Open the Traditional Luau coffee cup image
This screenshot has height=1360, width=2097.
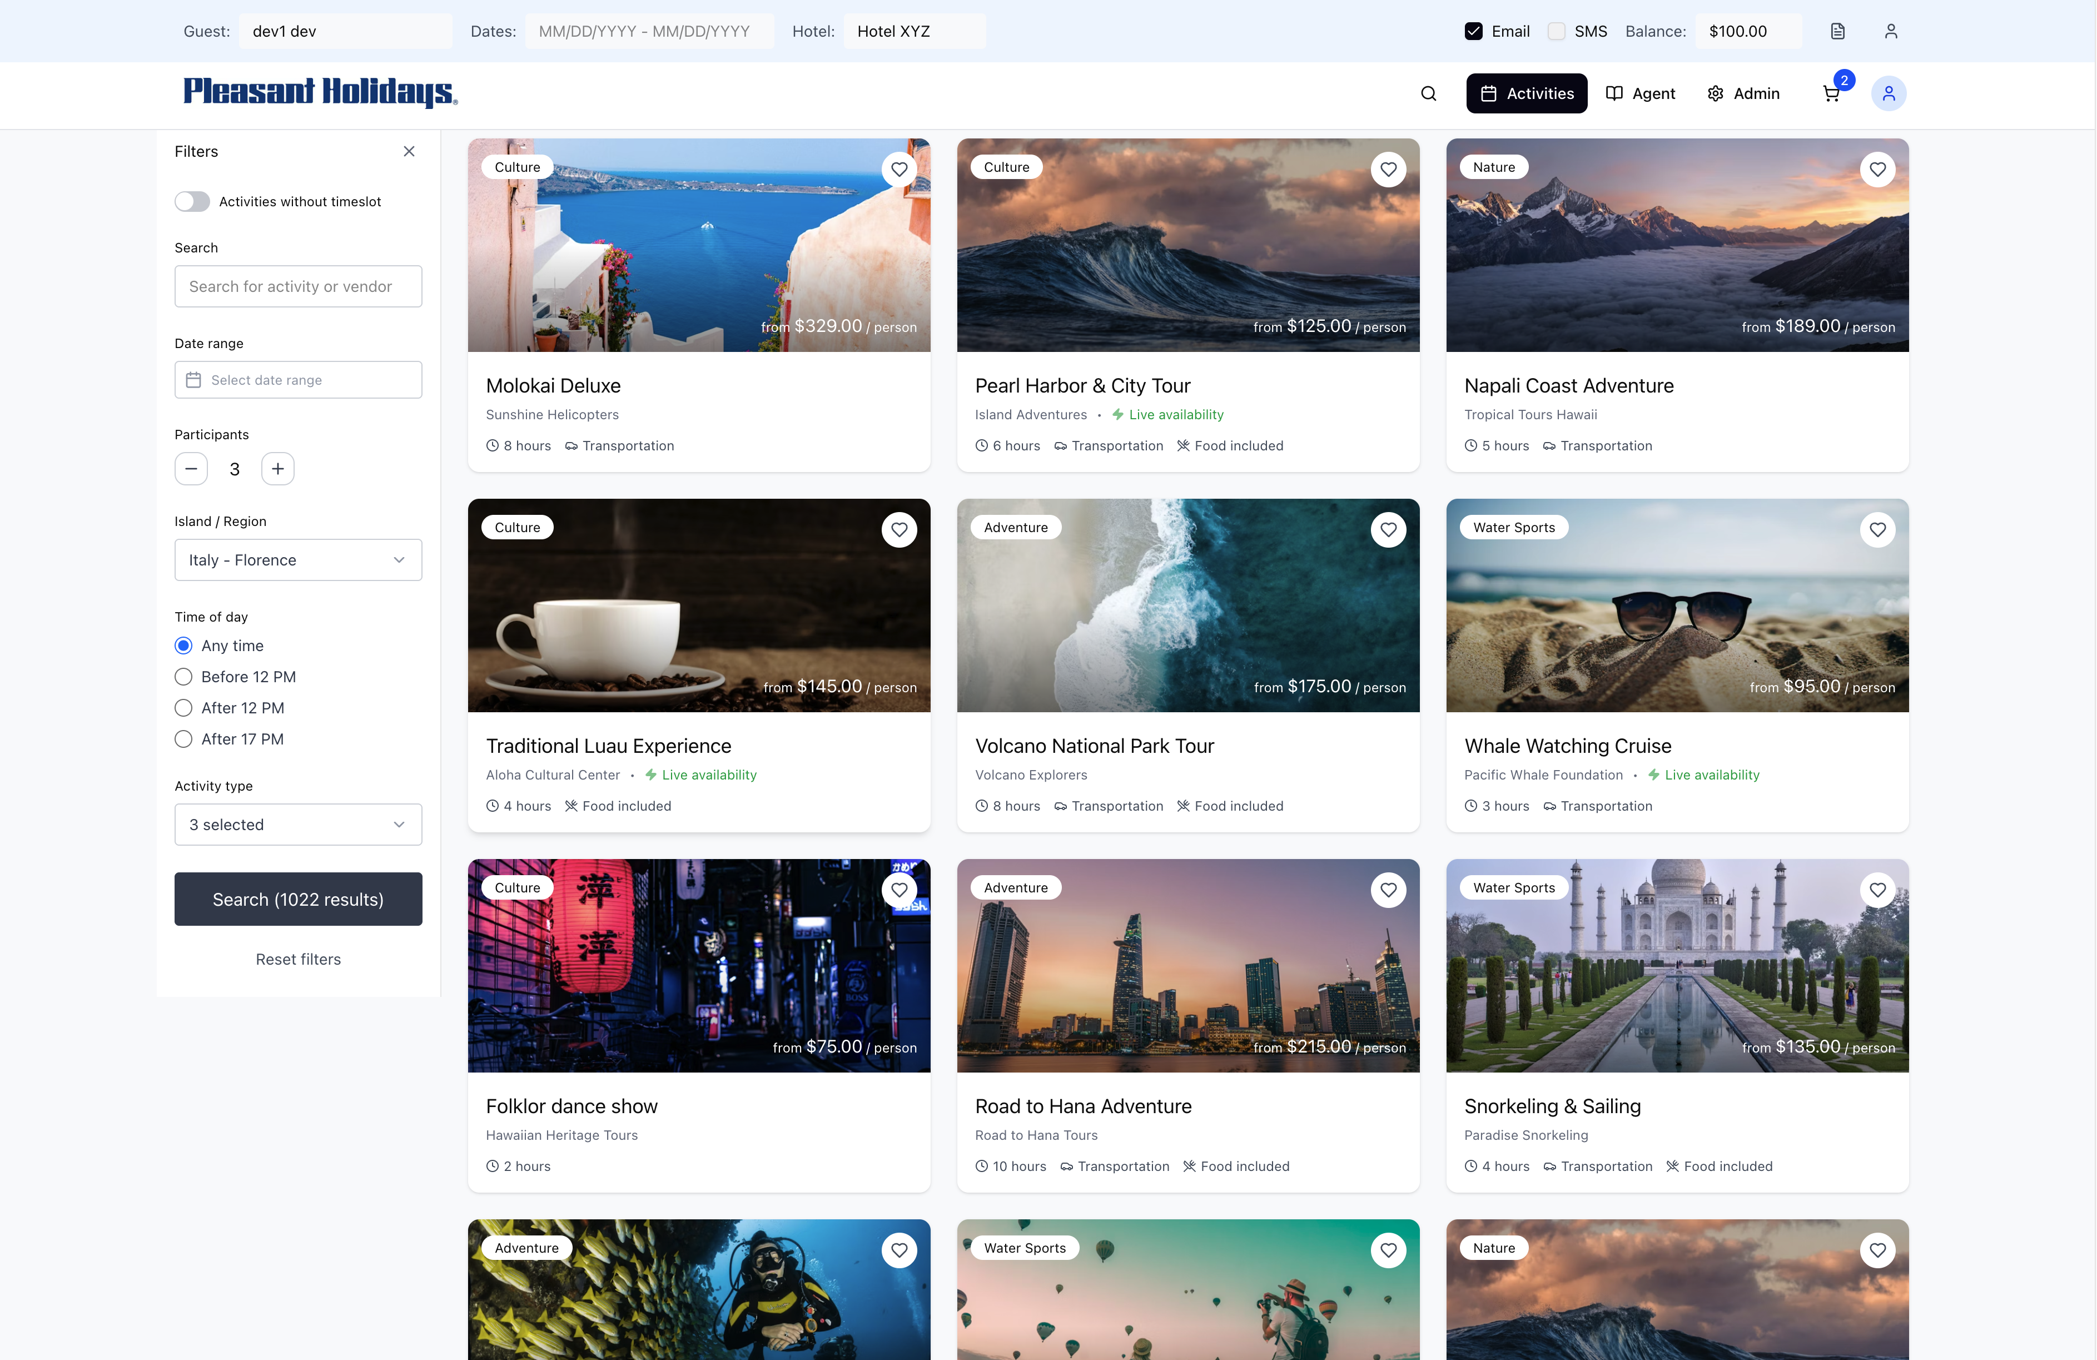[699, 605]
